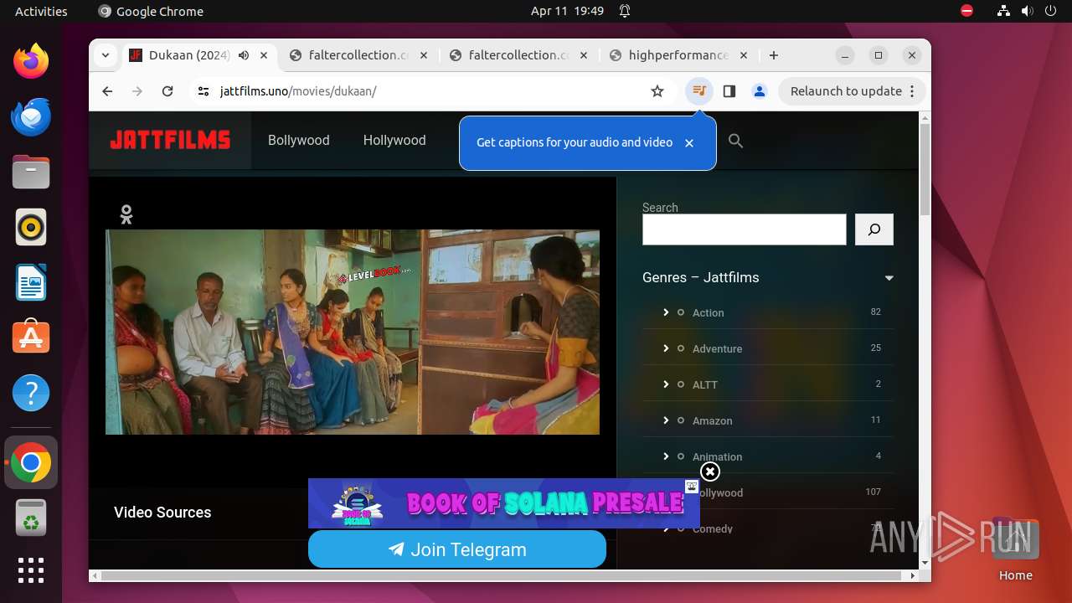
Task: Mute the Dukaan tab audio icon
Action: 243,55
